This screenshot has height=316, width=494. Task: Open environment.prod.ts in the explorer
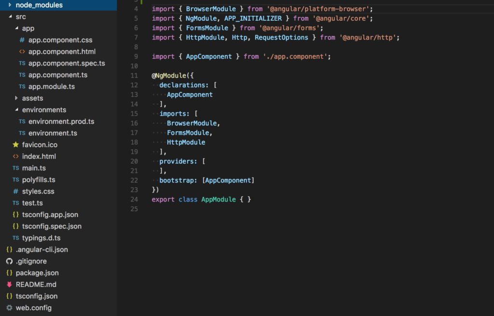pyautogui.click(x=61, y=122)
